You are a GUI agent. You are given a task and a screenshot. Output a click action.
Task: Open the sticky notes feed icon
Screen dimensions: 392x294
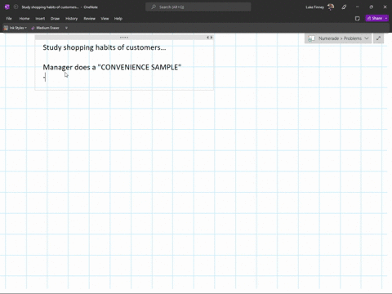coord(358,19)
